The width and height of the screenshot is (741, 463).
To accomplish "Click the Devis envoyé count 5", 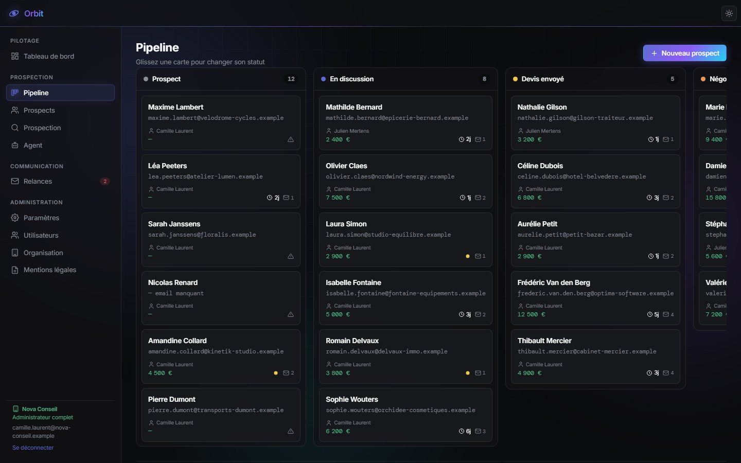I will [672, 79].
